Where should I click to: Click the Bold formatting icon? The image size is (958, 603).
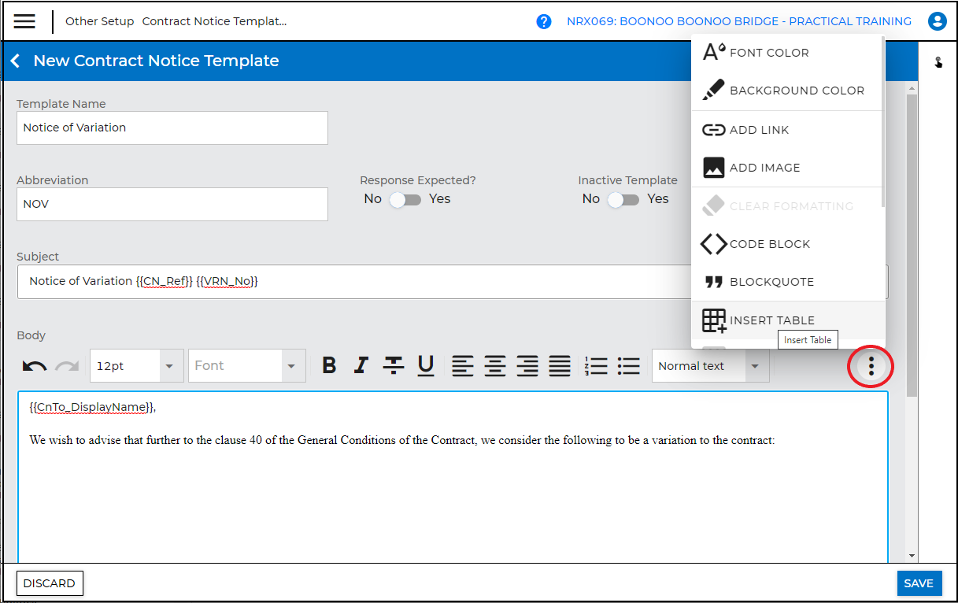pyautogui.click(x=330, y=366)
